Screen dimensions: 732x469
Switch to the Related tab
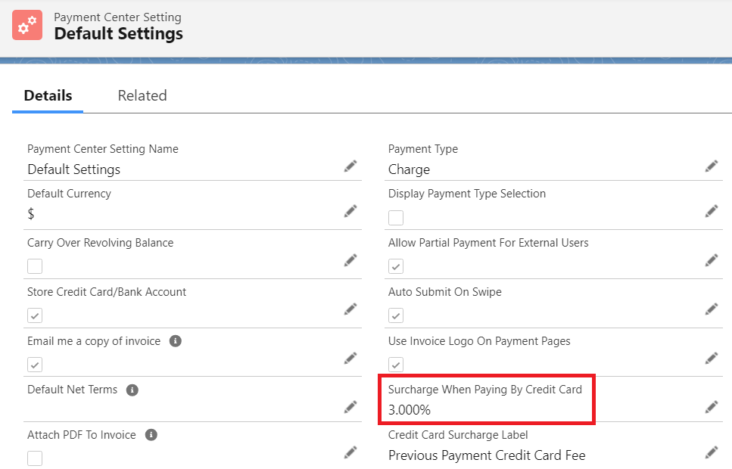[142, 96]
